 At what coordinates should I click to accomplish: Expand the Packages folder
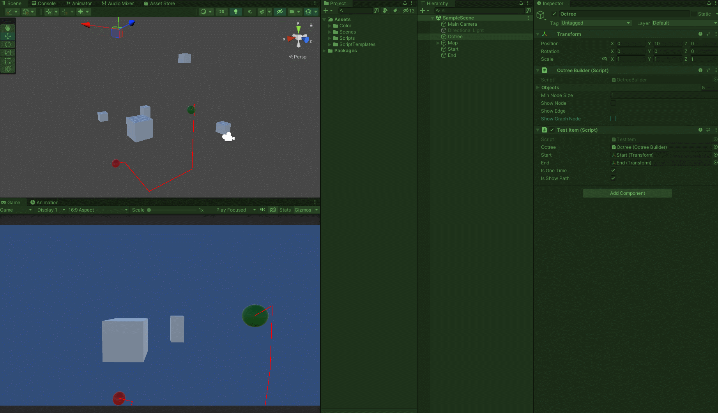pyautogui.click(x=324, y=51)
